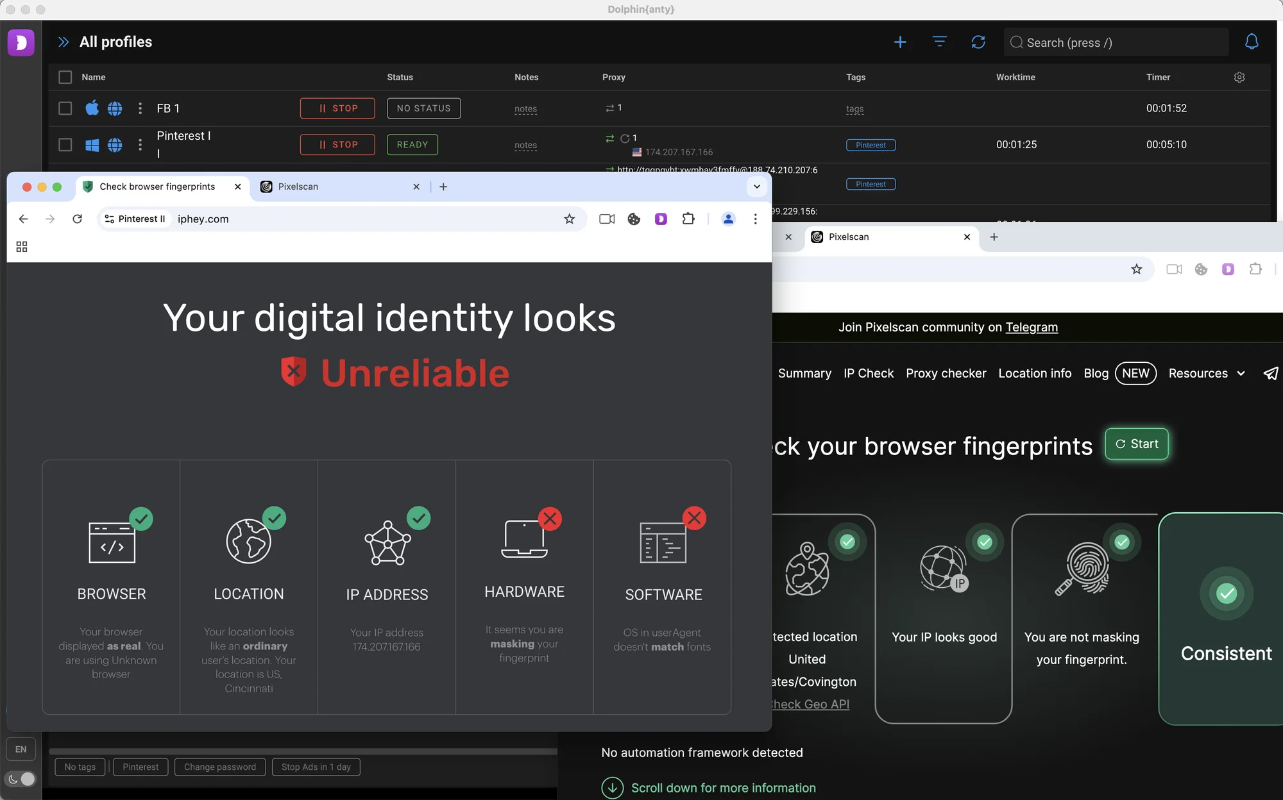Open new tab in iphey window
This screenshot has height=800, width=1283.
point(443,187)
